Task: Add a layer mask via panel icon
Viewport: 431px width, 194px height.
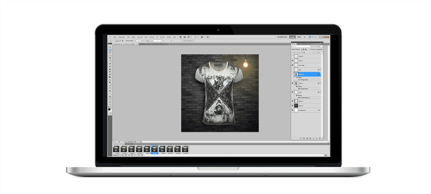Action: coord(307,138)
